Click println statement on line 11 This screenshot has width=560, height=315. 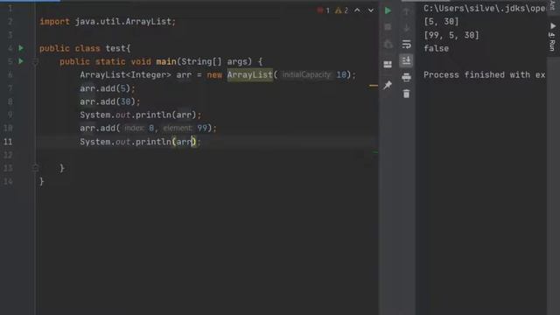point(140,142)
